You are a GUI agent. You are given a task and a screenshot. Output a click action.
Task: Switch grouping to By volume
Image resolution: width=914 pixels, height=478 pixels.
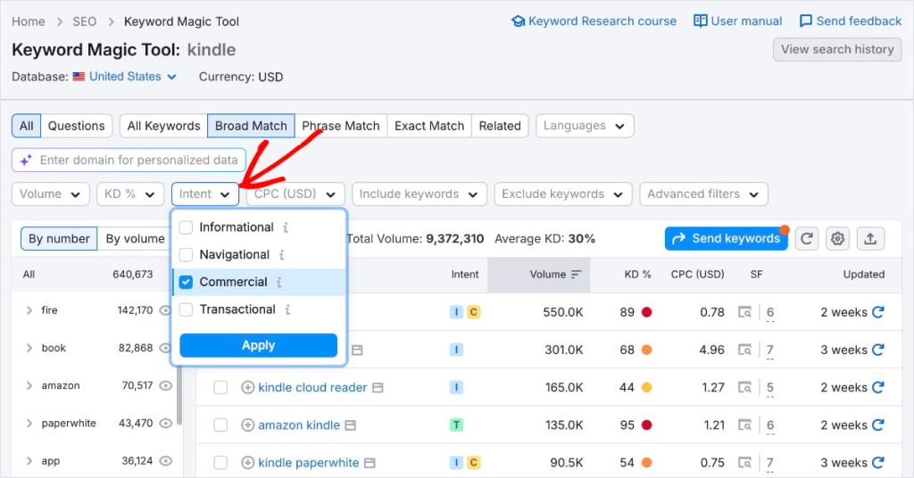(136, 239)
